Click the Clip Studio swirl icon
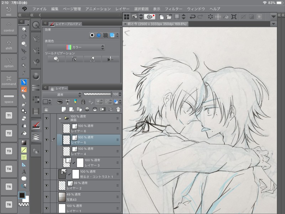 click(150, 17)
